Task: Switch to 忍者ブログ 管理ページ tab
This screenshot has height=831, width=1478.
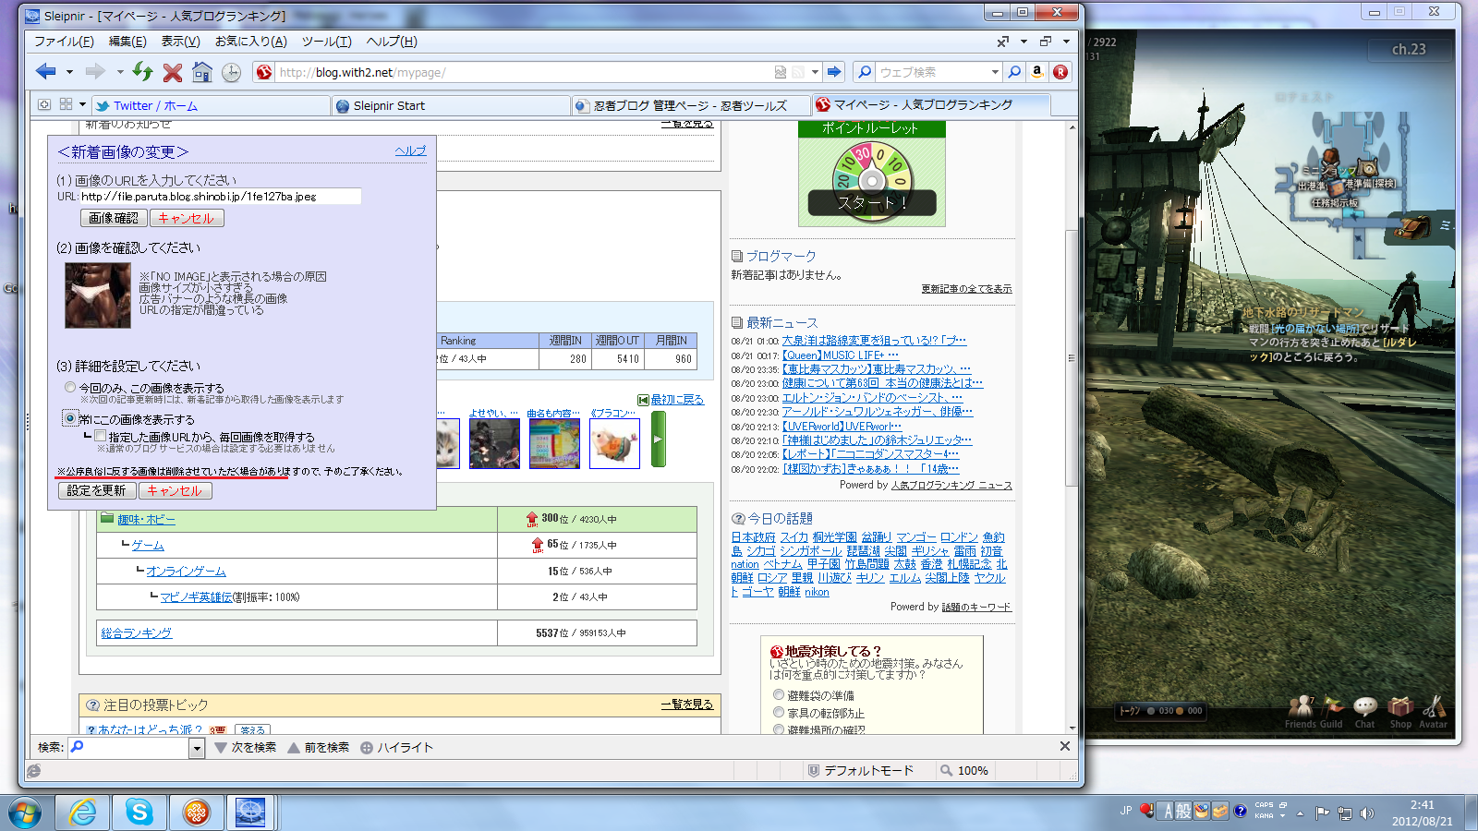Action: pyautogui.click(x=690, y=105)
